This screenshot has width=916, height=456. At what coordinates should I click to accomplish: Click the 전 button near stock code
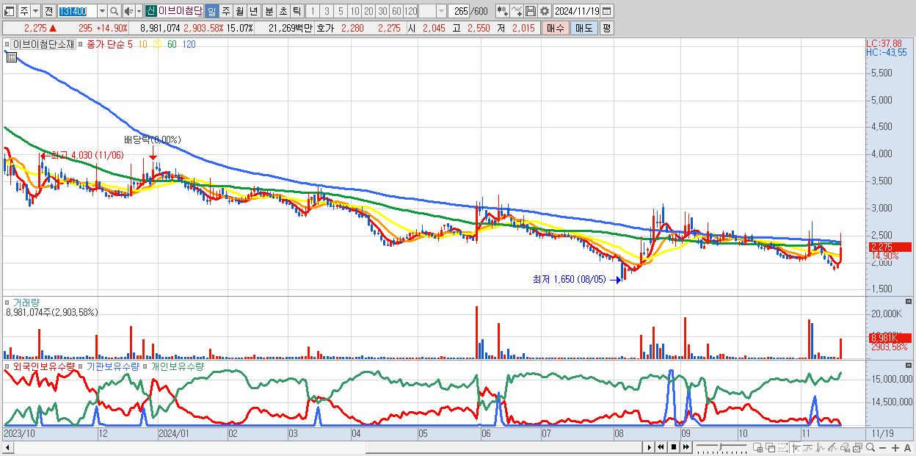point(49,11)
